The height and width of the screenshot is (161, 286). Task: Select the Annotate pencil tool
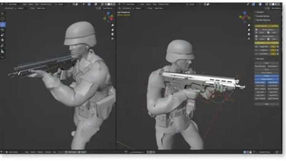(x=3, y=45)
